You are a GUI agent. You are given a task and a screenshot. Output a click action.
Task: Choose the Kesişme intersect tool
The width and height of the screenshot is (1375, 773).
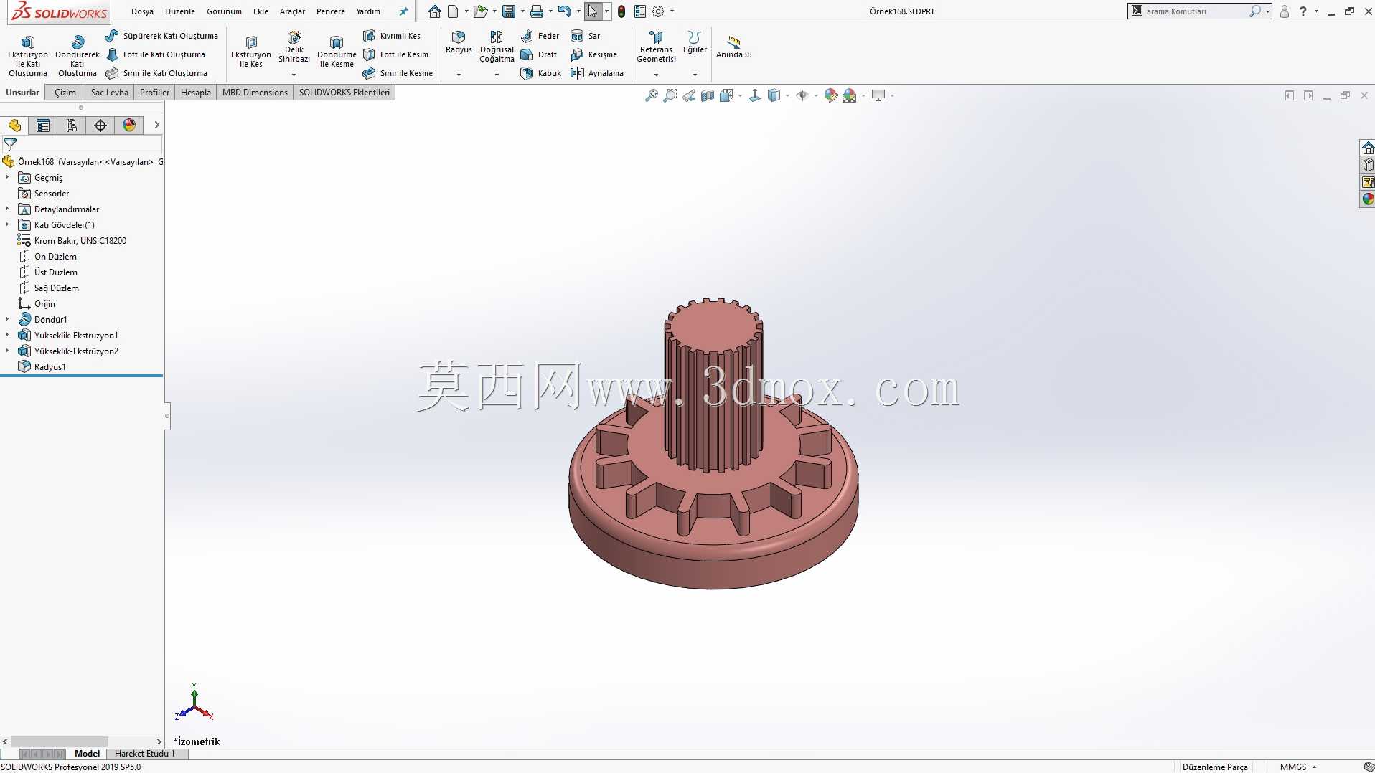(593, 54)
